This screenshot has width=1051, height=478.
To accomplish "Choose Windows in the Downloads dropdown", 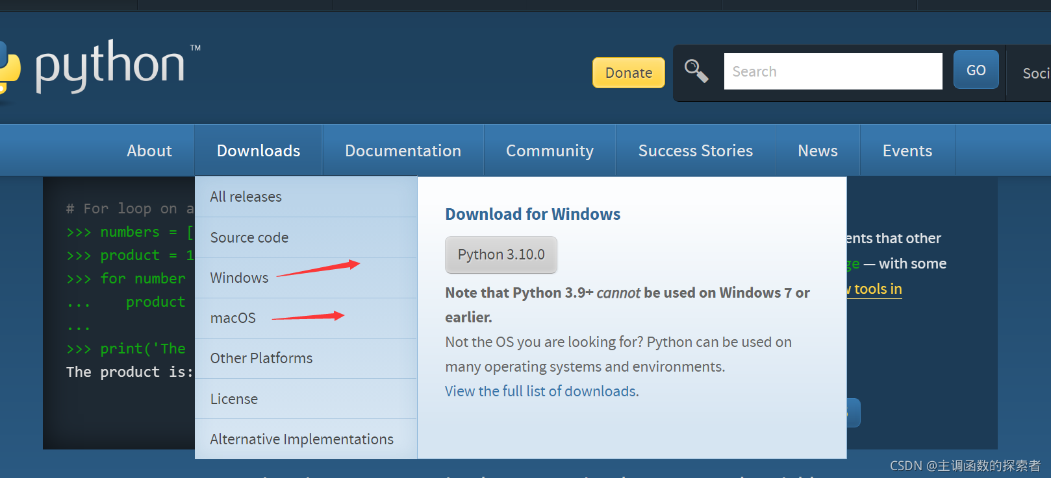I will pyautogui.click(x=306, y=278).
